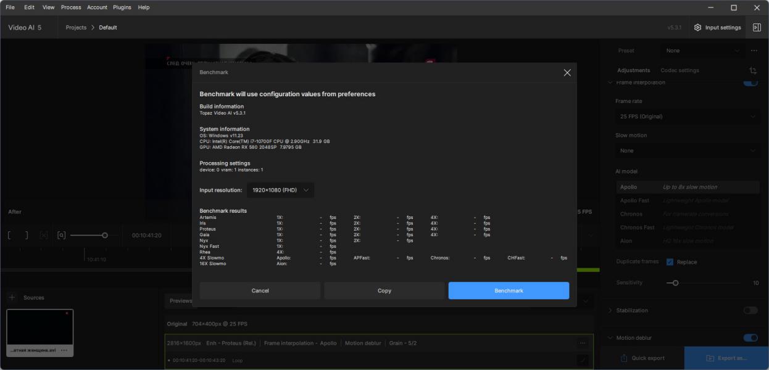Viewport: 769px width, 370px height.
Task: Copy benchmark results to clipboard
Action: point(384,290)
